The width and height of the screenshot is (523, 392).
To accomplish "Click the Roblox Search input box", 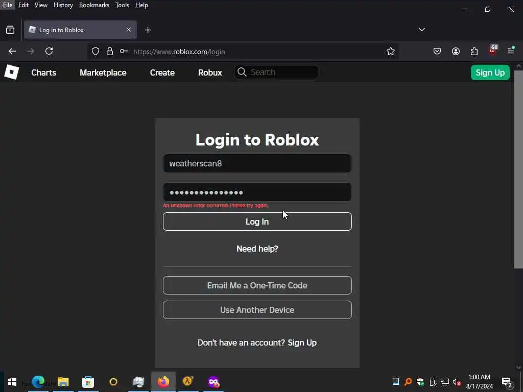I will point(276,72).
